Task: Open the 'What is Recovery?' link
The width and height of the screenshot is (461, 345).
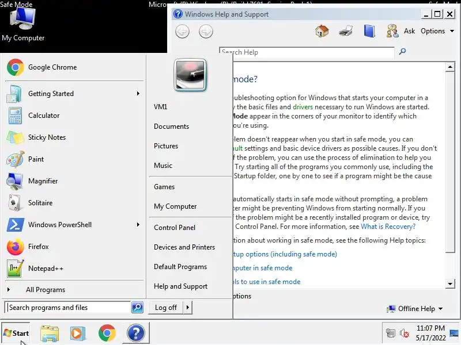Action: [388, 227]
